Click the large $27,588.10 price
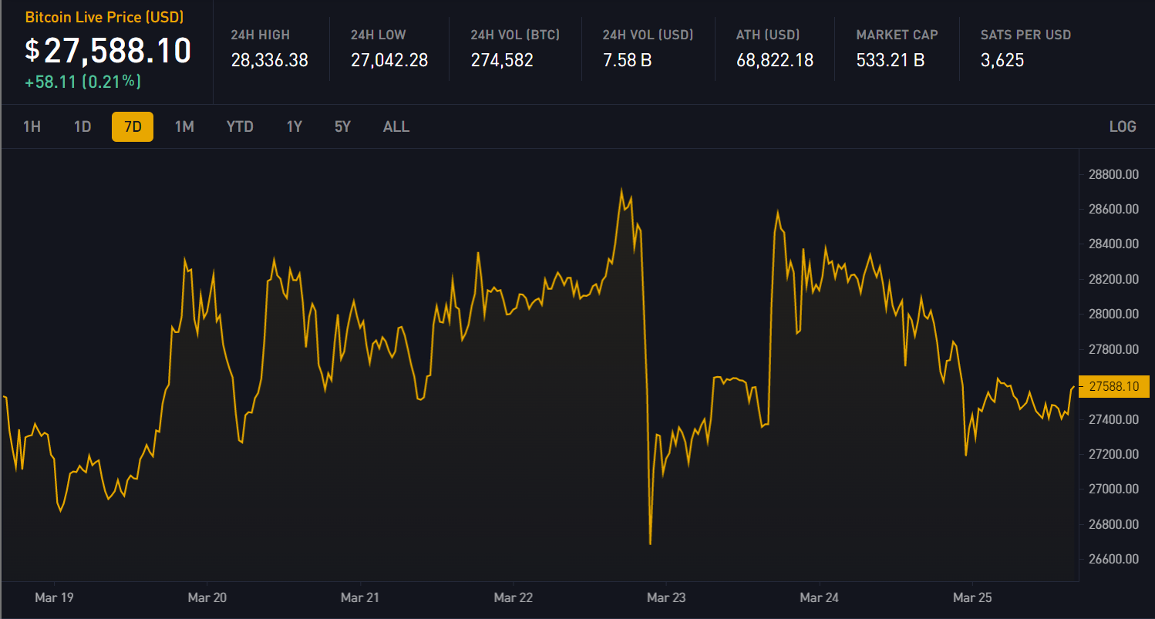1155x619 pixels. pos(108,51)
